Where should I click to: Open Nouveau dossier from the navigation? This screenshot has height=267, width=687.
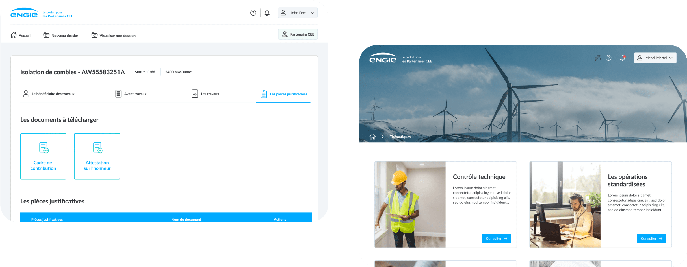point(61,35)
